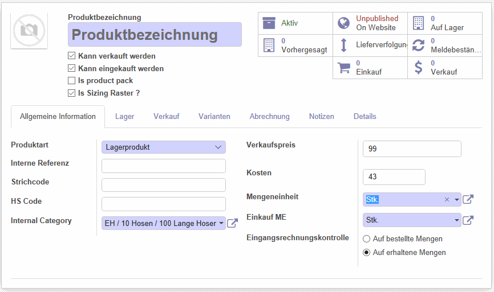Screen dimensions: 494x292
Task: Click the building icon next to Vorhergesagt
Action: (269, 46)
